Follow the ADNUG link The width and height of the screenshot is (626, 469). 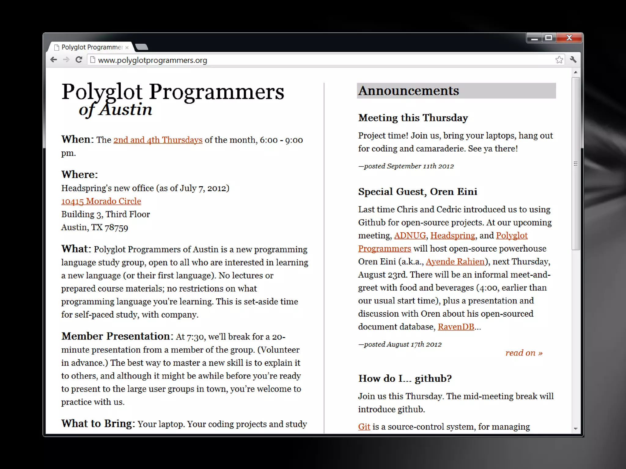410,236
